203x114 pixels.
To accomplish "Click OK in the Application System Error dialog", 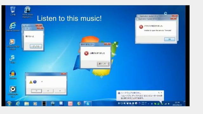I will 170,39.
